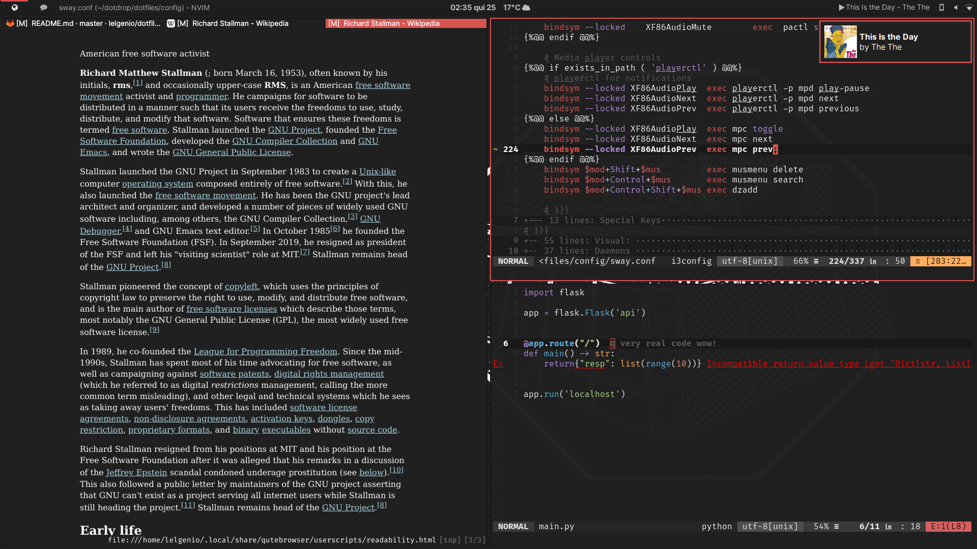This screenshot has width=977, height=549.
Task: Click the '02:35 qui 25' clock
Action: tap(473, 8)
